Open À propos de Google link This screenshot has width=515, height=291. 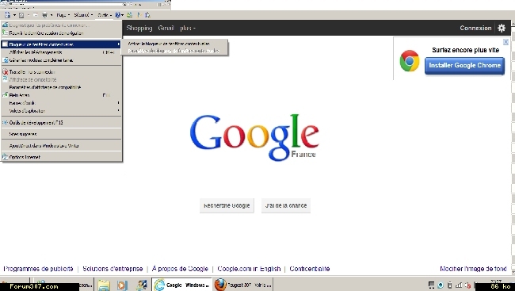(x=180, y=269)
